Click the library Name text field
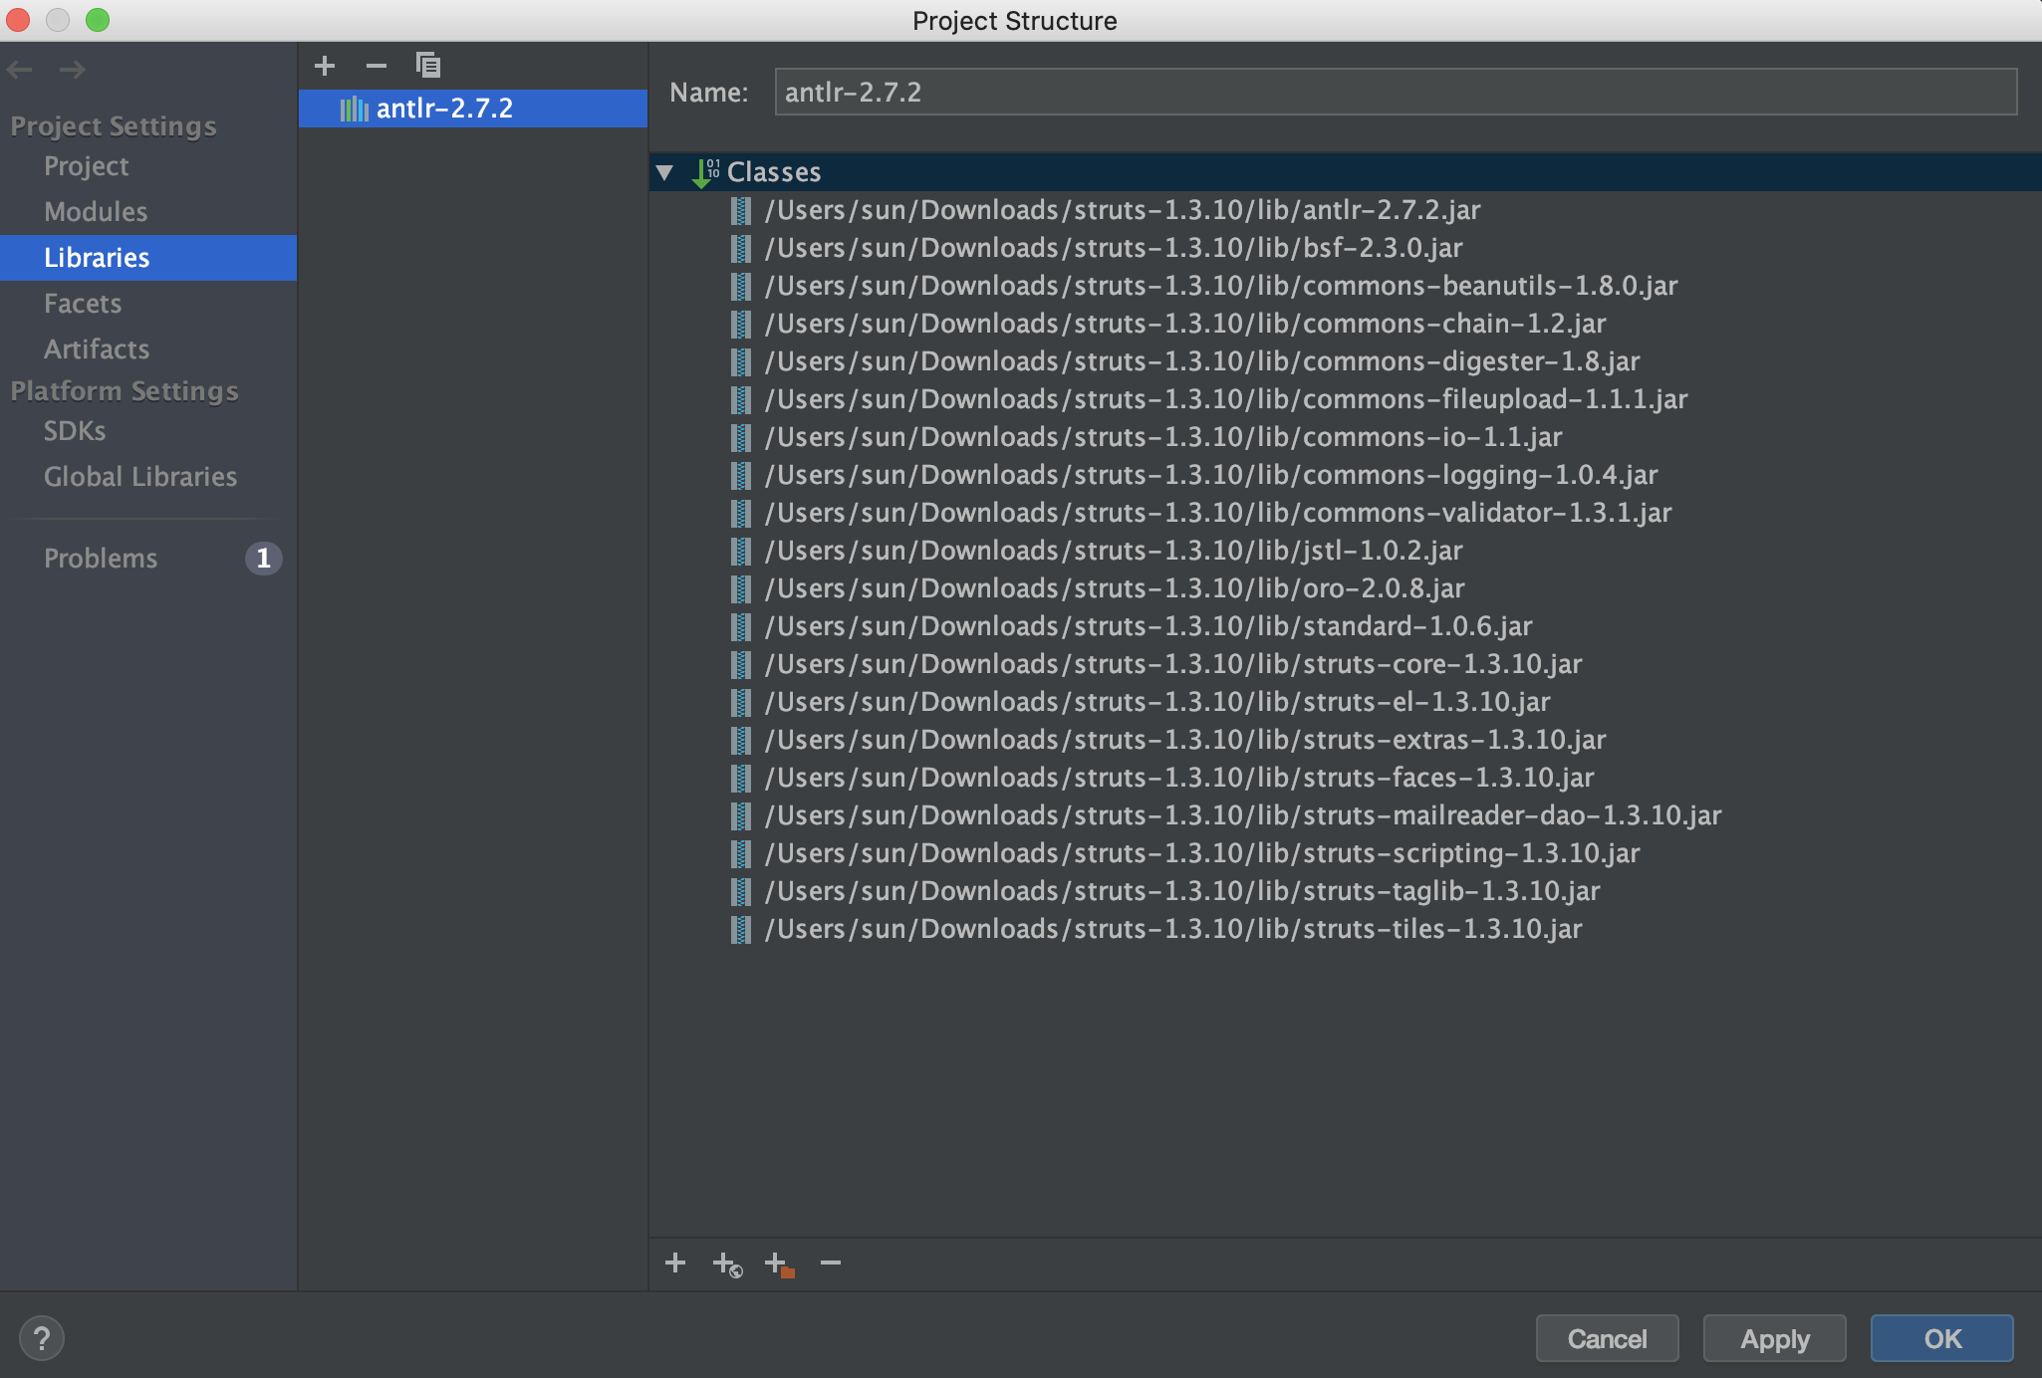The width and height of the screenshot is (2042, 1378). pos(1395,93)
